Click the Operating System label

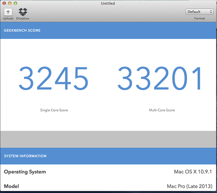pos(25,172)
